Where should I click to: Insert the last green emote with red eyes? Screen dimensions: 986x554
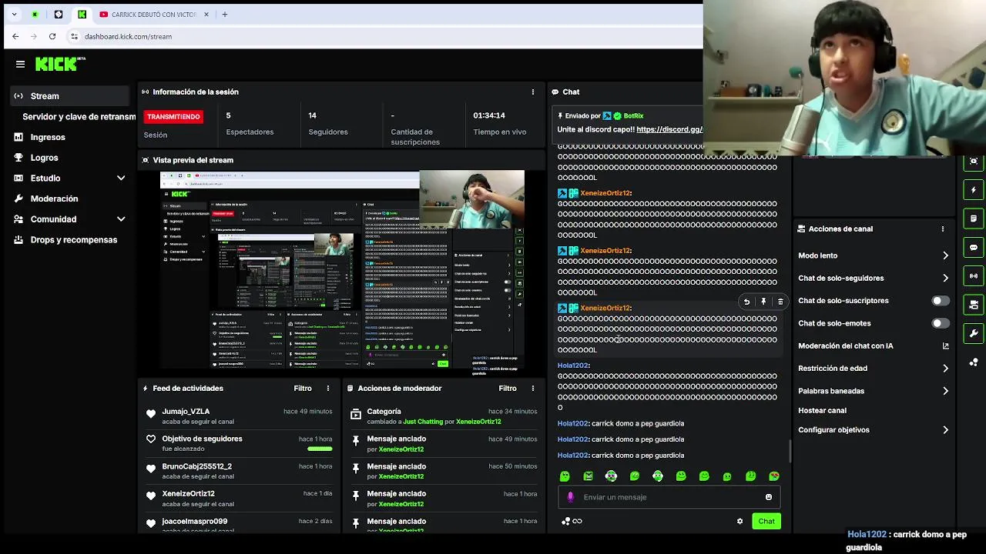[x=774, y=477]
